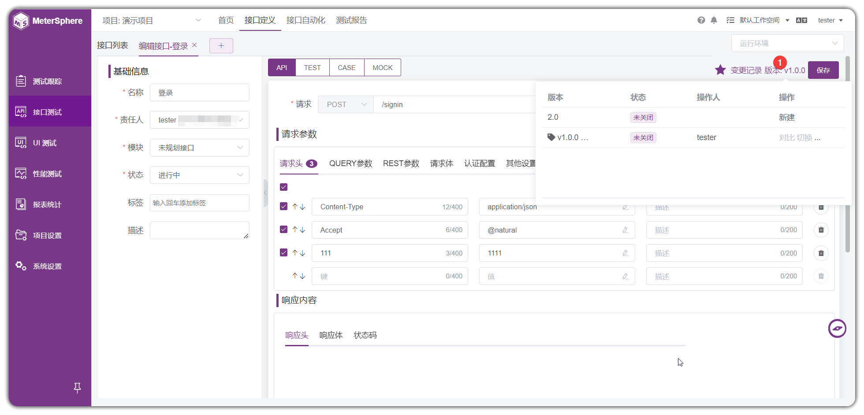
Task: Open 性能测试 in the sidebar
Action: click(x=50, y=174)
